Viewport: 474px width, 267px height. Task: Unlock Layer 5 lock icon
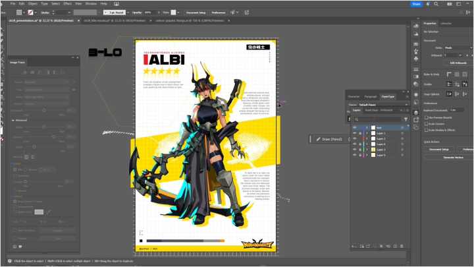(360, 155)
